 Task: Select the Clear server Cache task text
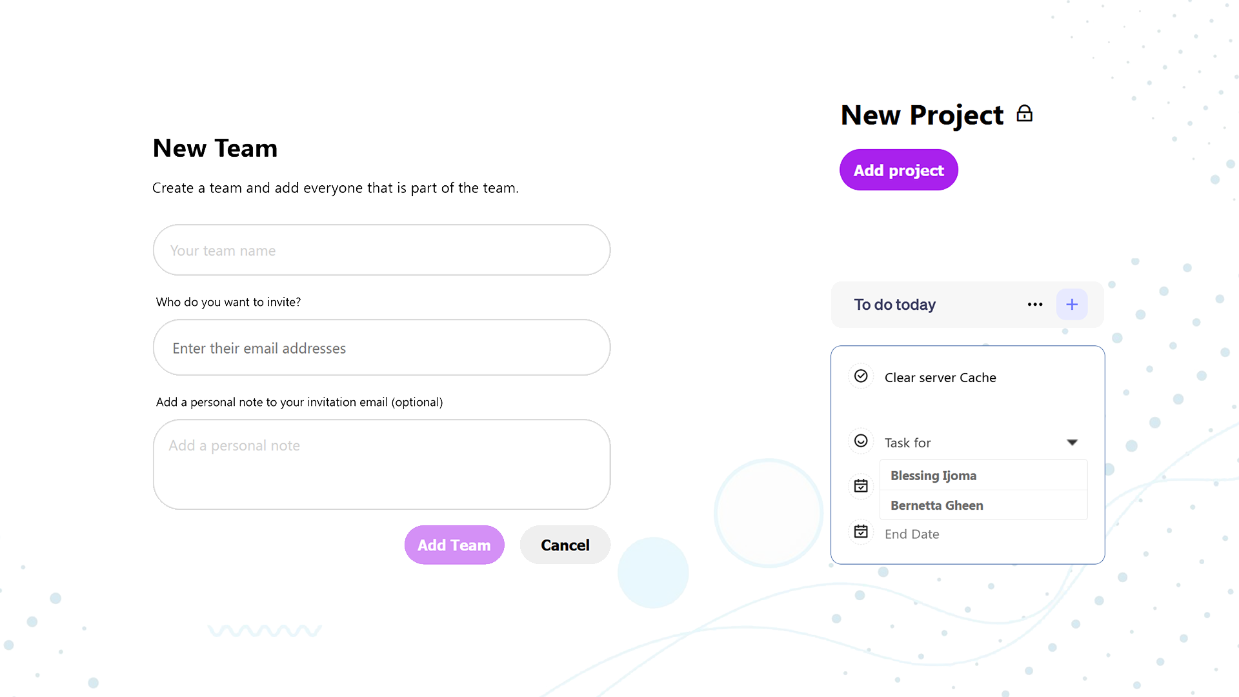(x=940, y=378)
